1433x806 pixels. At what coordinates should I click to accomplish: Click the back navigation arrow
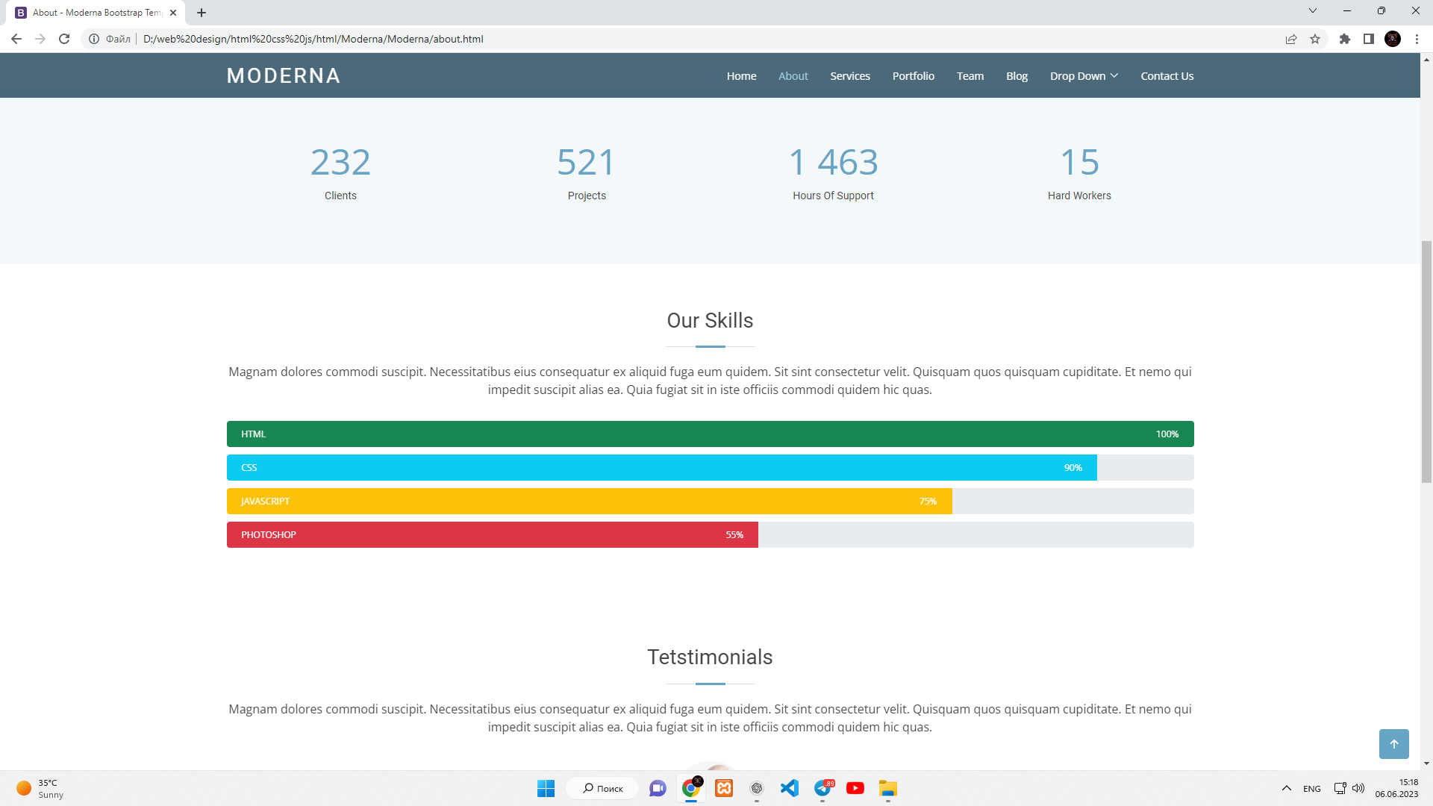click(x=16, y=39)
